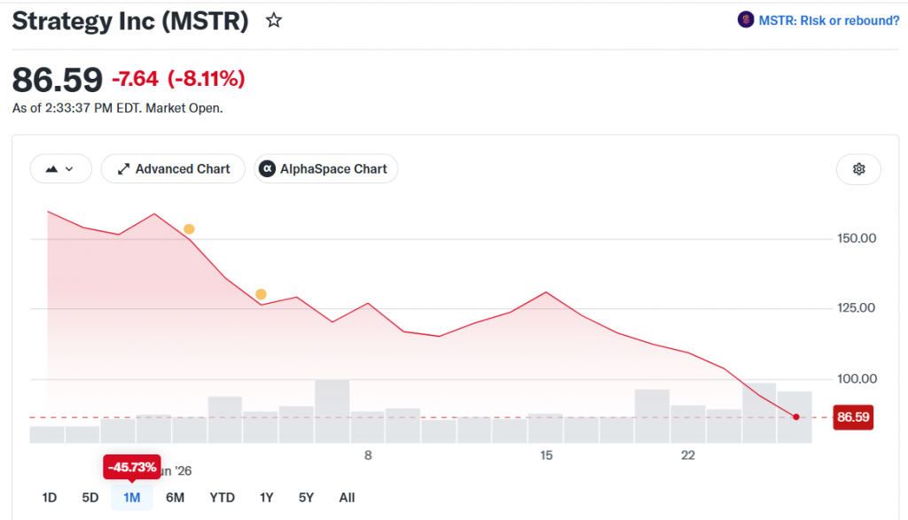Screen dimensions: 908x520
Task: Expand the chart type dropdown chevron
Action: click(69, 169)
